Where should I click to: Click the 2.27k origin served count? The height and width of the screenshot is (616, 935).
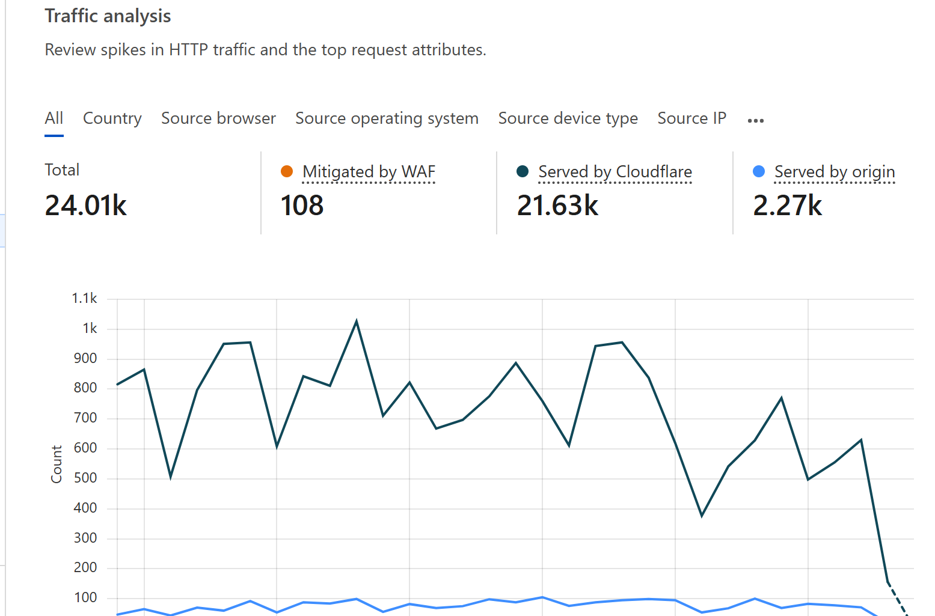tap(787, 206)
